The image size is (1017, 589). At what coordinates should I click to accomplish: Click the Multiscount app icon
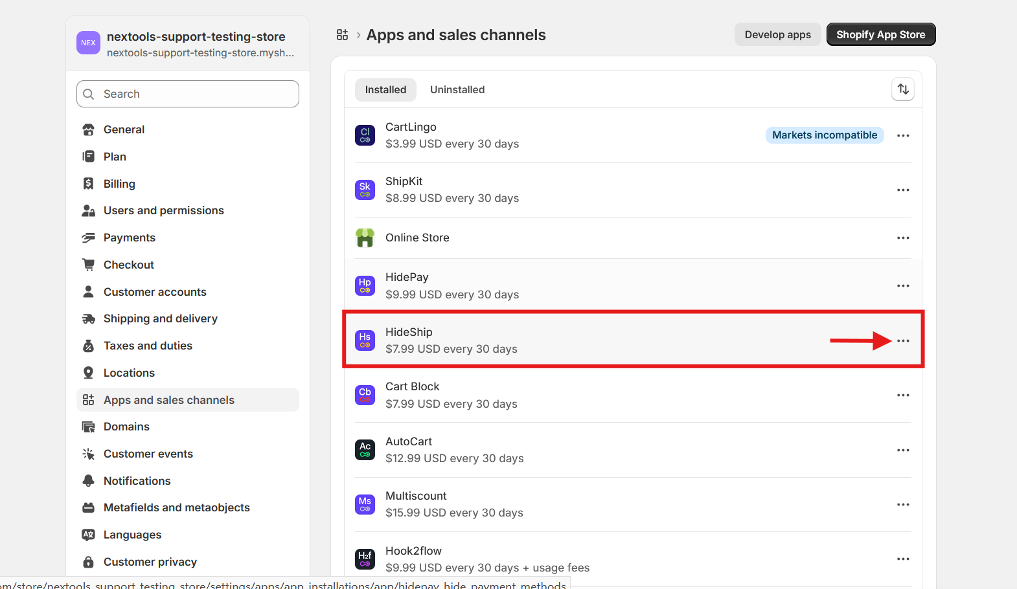coord(365,504)
